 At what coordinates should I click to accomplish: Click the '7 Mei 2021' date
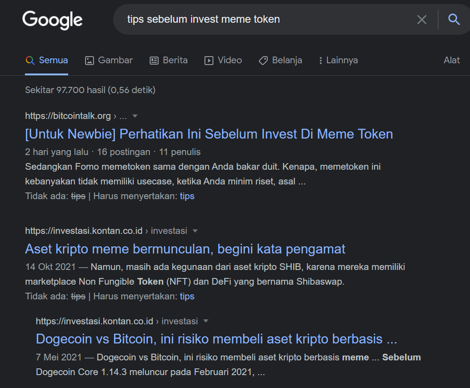(59, 357)
